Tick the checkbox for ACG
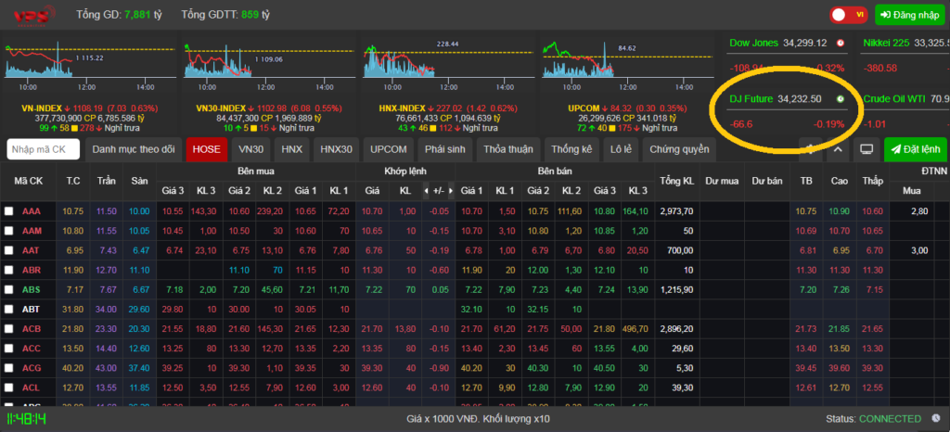This screenshot has height=432, width=950. tap(9, 367)
